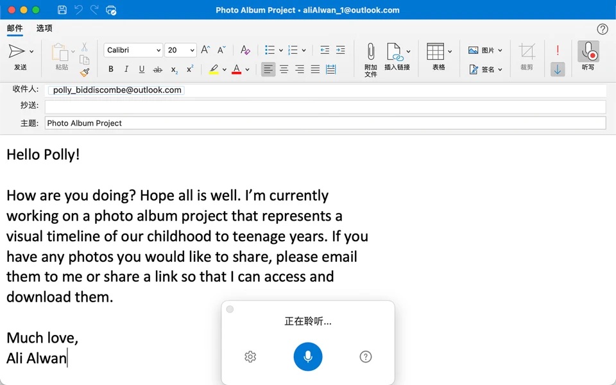Apply bold formatting
616x385 pixels.
click(x=110, y=69)
